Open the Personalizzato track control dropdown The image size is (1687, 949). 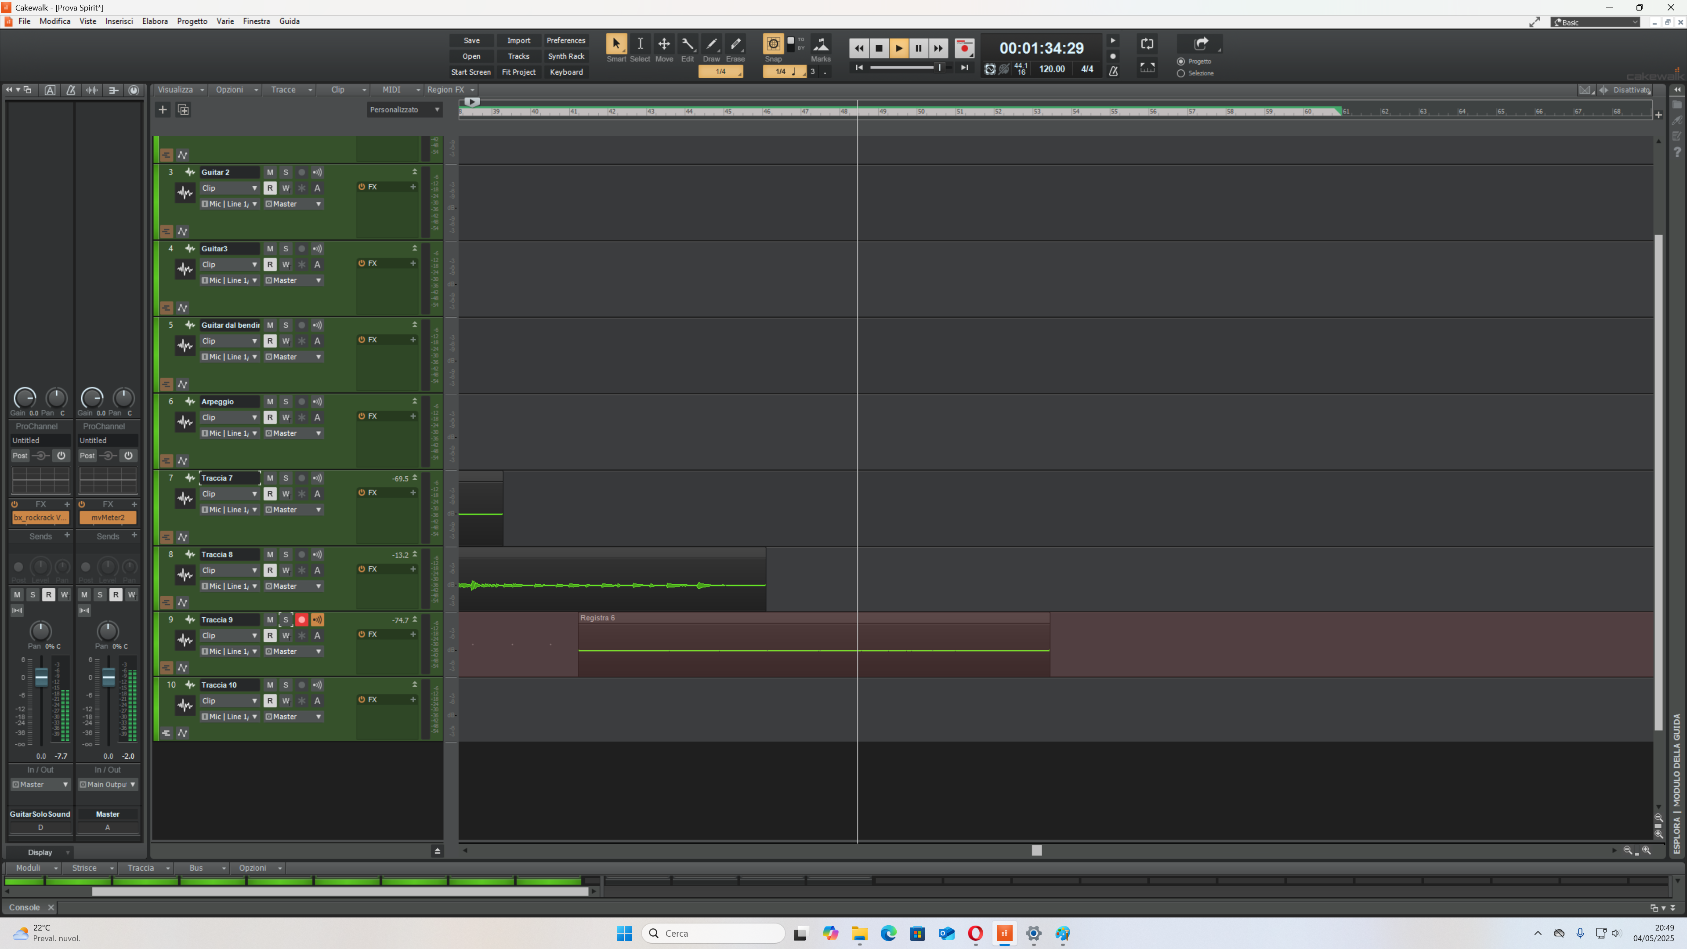[404, 109]
